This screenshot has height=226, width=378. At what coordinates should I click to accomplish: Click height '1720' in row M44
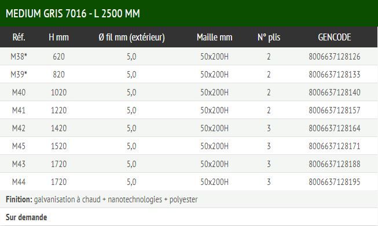pyautogui.click(x=59, y=181)
